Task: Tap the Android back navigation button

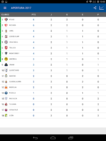Action: click(x=35, y=138)
